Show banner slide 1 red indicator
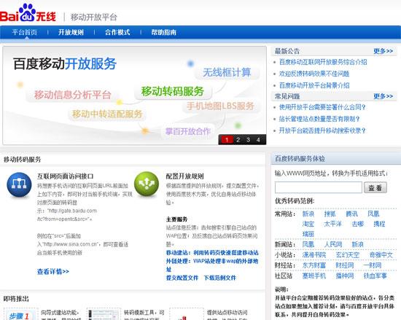Screen dimensions: 401x320 pyautogui.click(x=226, y=140)
